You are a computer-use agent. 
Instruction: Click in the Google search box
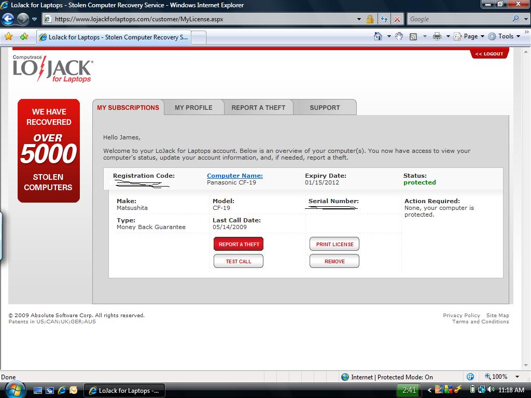click(458, 19)
